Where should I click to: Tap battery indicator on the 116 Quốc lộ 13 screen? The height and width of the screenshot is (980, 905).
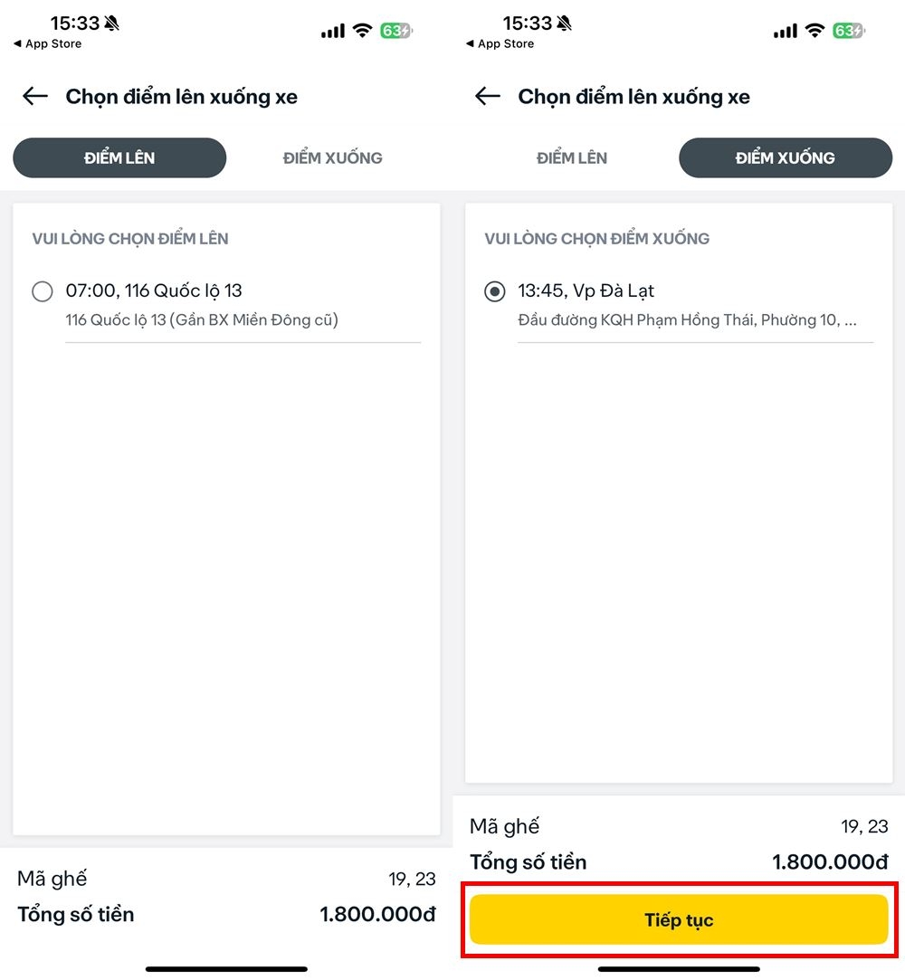tap(396, 31)
